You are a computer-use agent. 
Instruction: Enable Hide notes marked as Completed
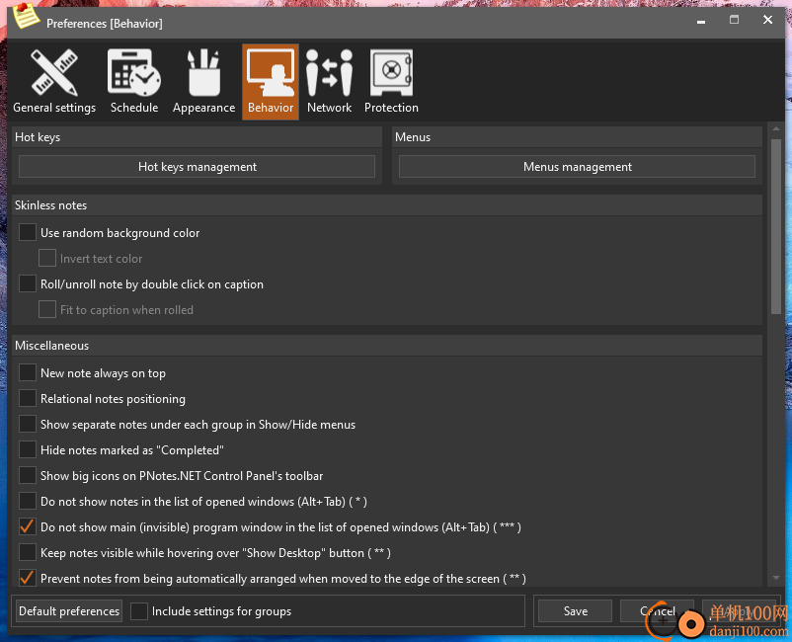click(x=28, y=449)
